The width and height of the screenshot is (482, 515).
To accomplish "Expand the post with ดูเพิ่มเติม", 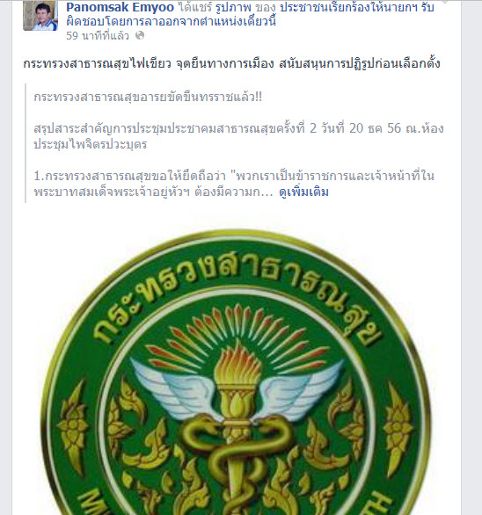I will [x=303, y=192].
